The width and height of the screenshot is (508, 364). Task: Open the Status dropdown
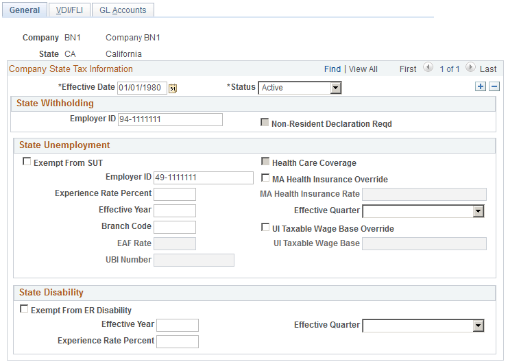300,88
